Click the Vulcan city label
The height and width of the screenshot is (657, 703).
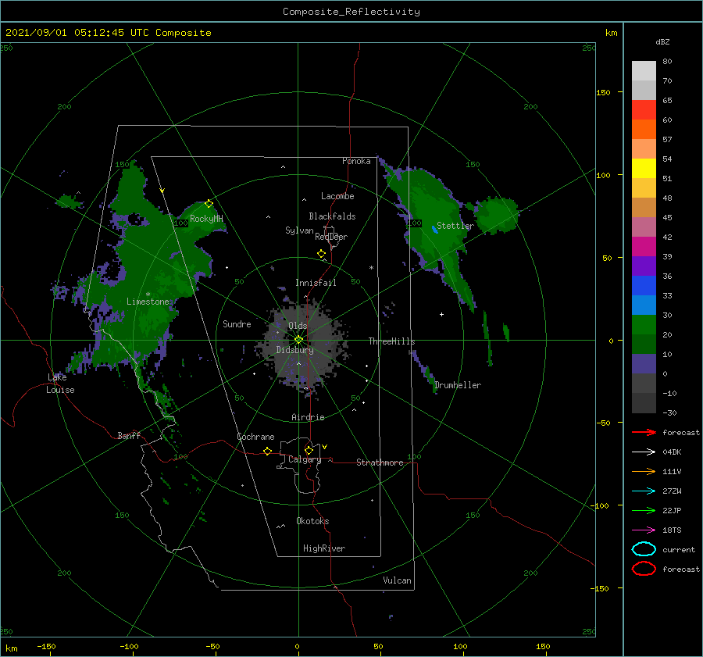[x=398, y=580]
